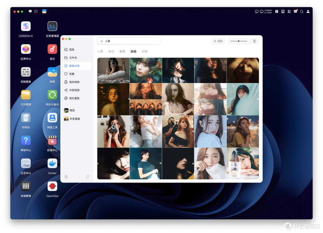
Task: Open photo app settings gear in sidebar
Action: coord(66,177)
